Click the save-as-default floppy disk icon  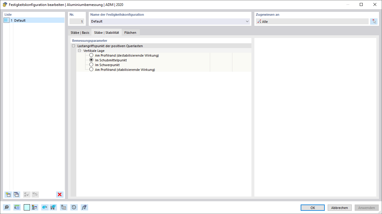[53, 207]
